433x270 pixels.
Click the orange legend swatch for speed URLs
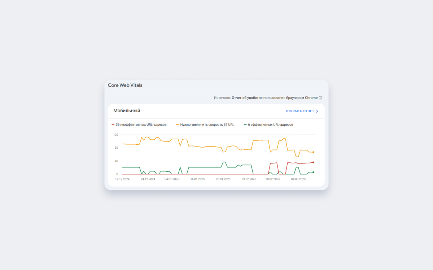click(x=178, y=125)
